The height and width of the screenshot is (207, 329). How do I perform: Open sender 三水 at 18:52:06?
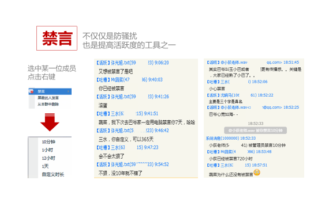[237, 82]
